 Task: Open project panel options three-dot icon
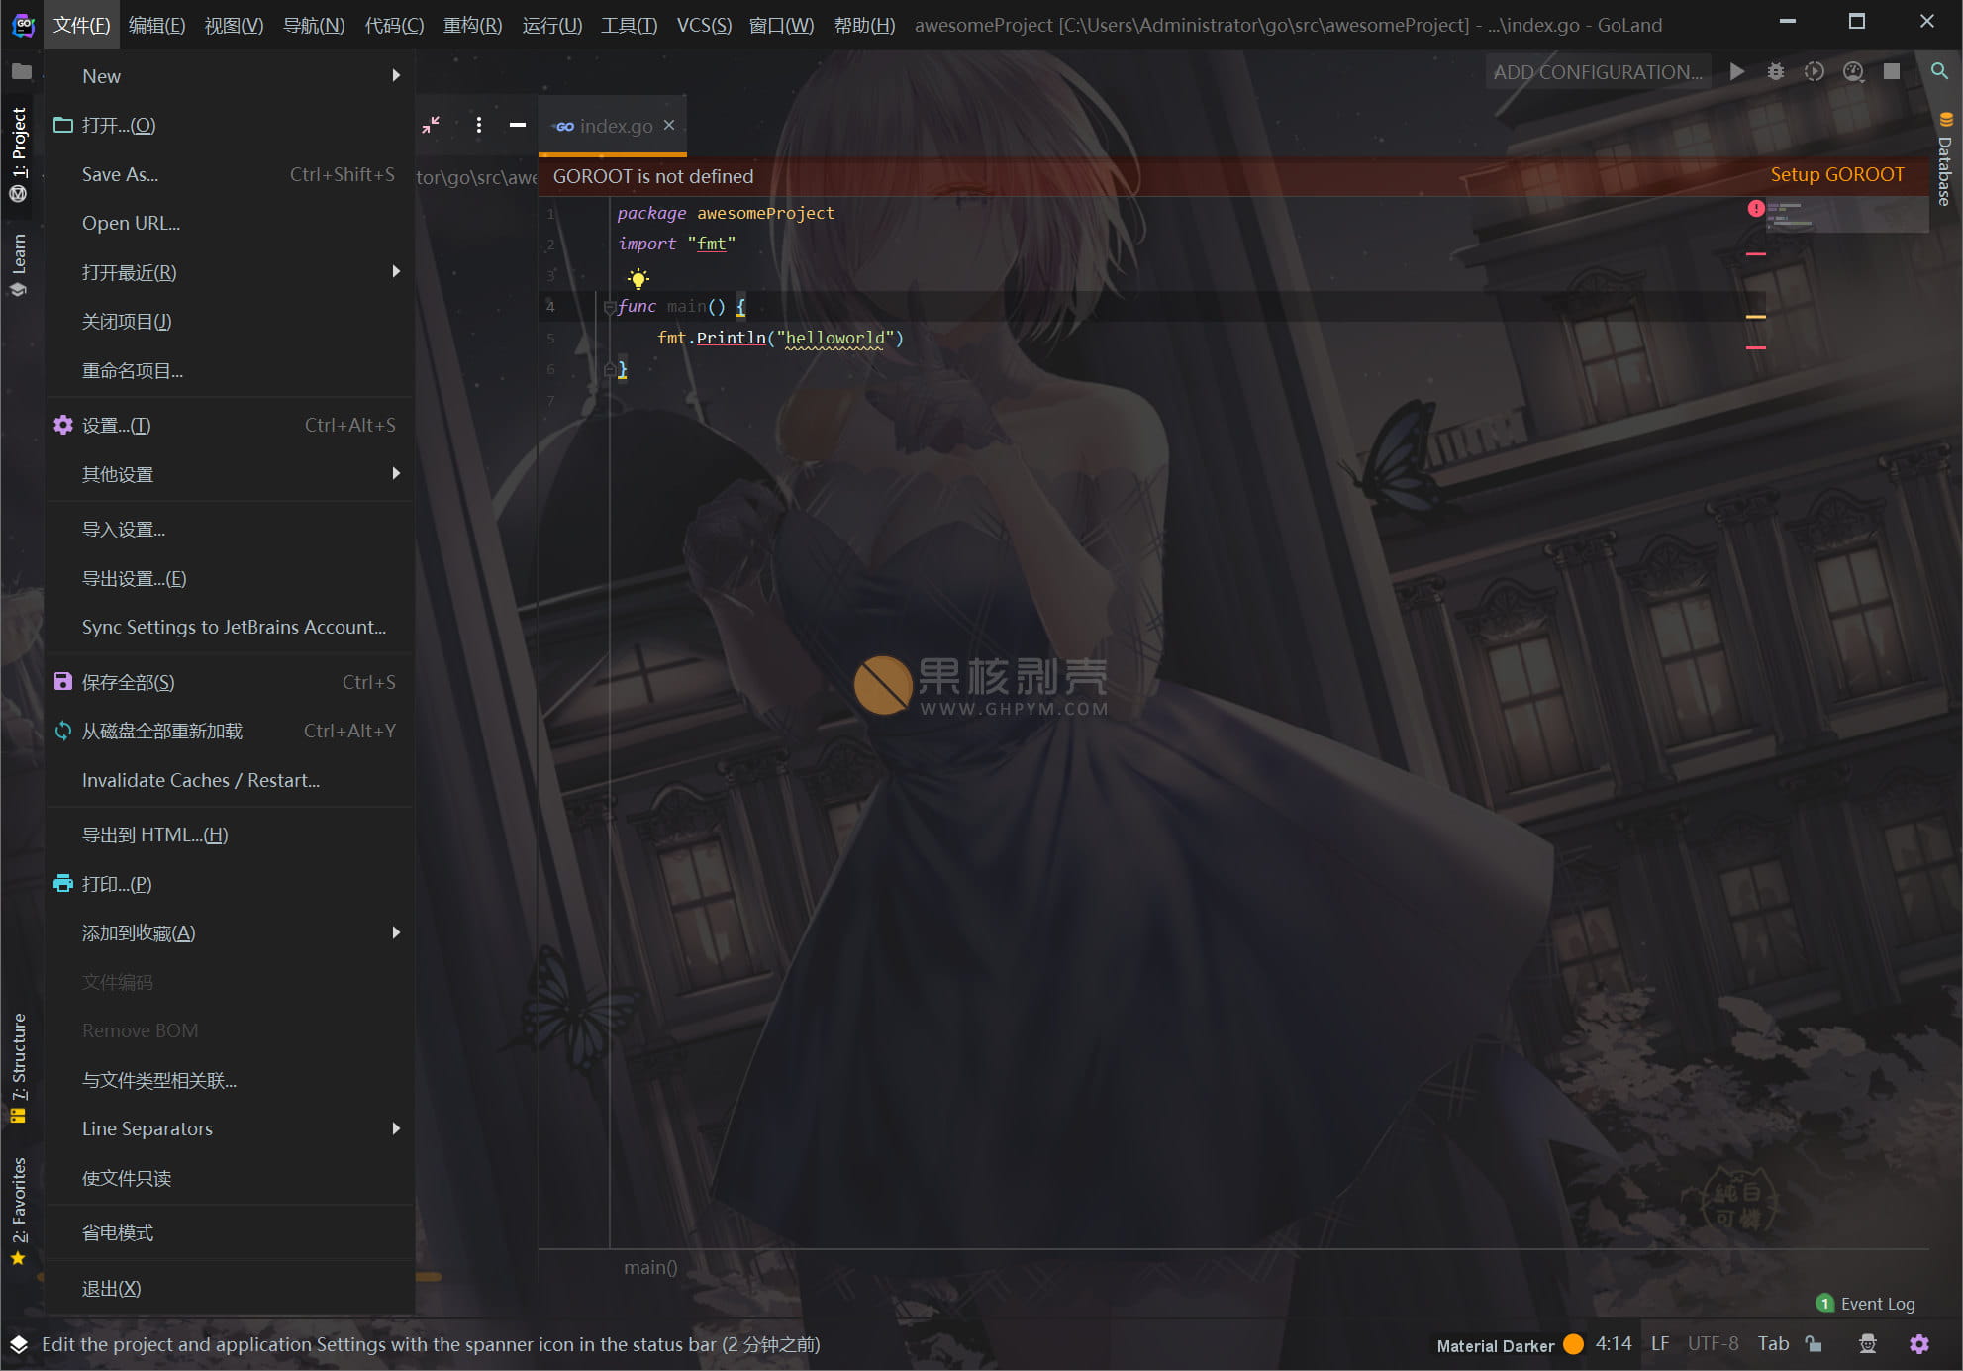(x=479, y=125)
